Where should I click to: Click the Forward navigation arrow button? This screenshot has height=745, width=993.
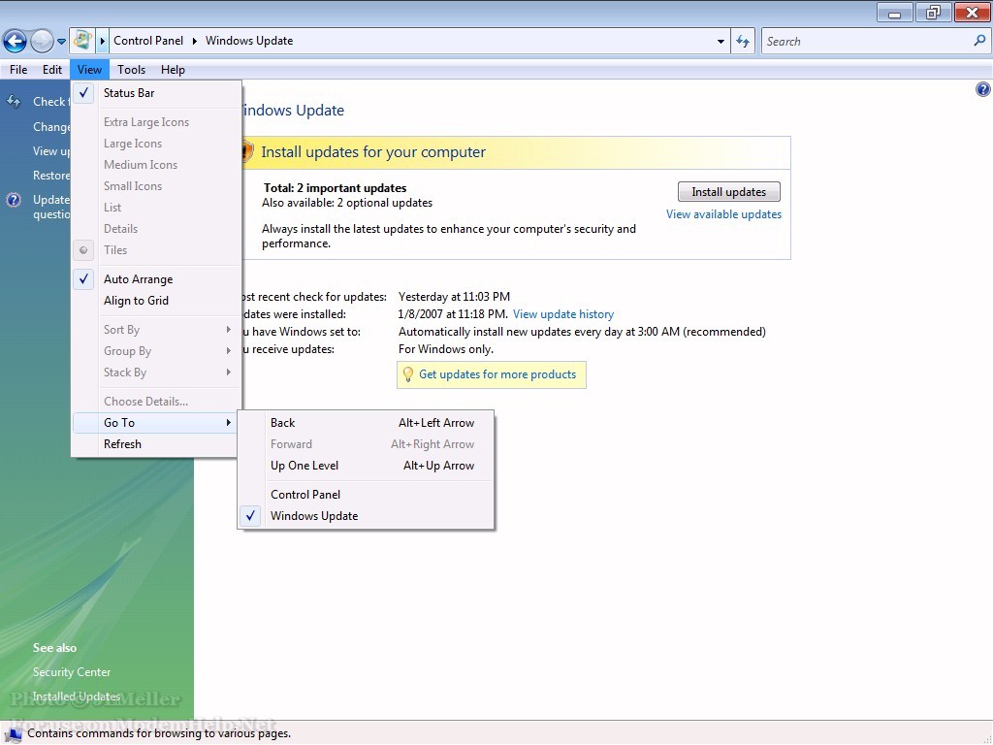42,41
